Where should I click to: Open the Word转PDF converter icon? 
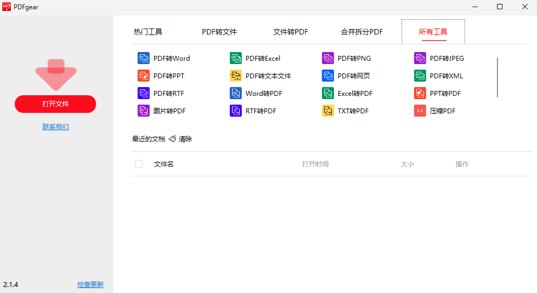coord(236,94)
